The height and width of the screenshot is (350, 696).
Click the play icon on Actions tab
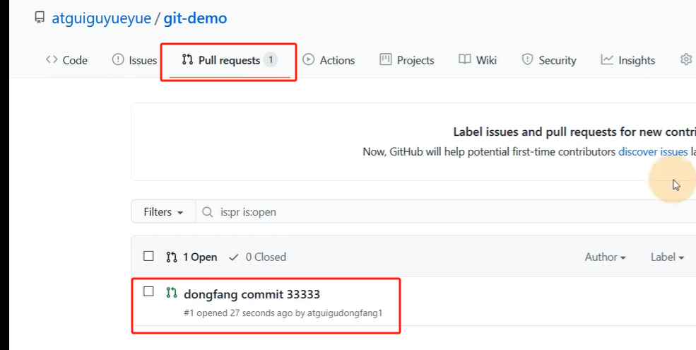[x=309, y=59]
